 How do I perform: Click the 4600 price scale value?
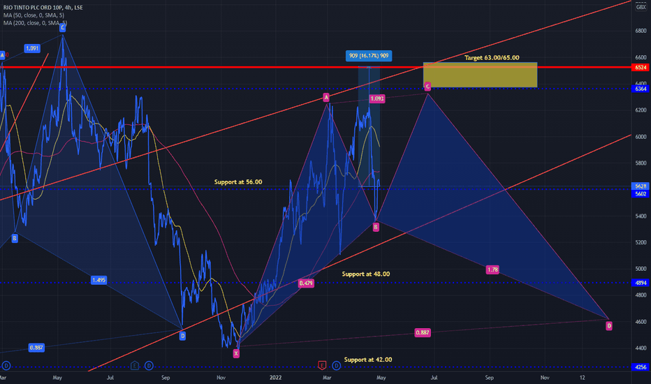coord(641,322)
